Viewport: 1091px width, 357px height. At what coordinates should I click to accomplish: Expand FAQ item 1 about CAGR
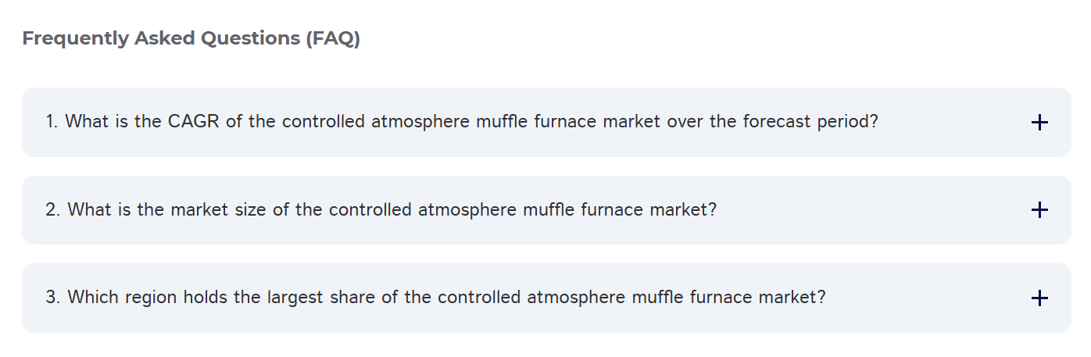point(546,123)
